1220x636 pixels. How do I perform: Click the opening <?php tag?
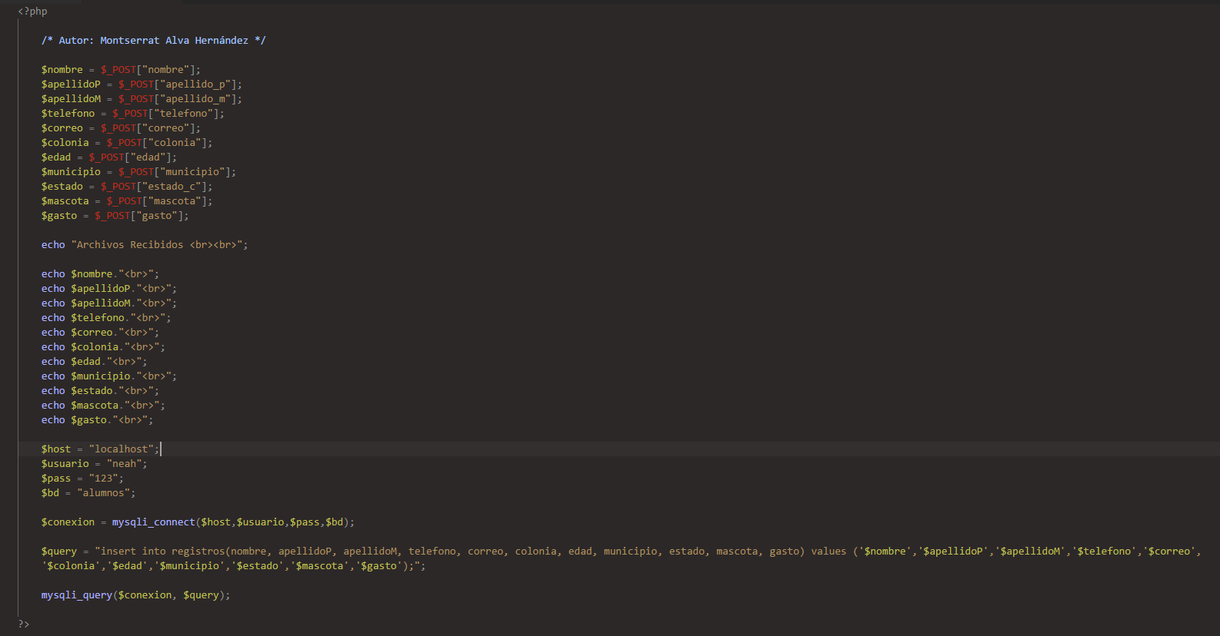point(32,12)
